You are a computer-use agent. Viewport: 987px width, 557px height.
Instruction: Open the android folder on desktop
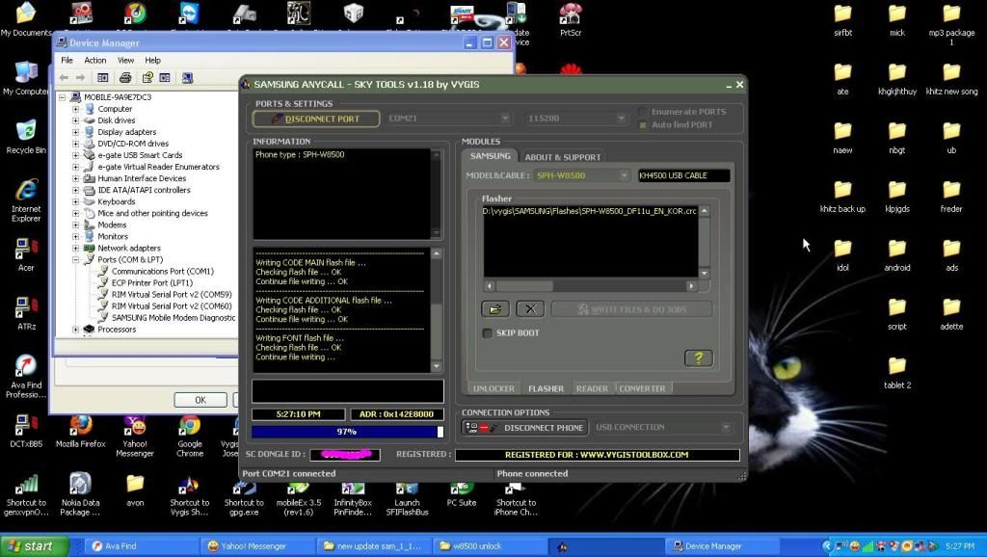[897, 255]
